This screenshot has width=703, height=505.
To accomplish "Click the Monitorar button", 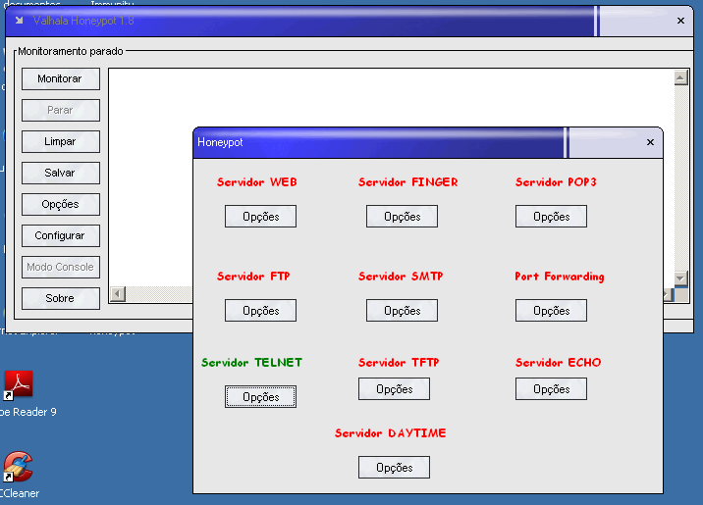I will pyautogui.click(x=61, y=78).
